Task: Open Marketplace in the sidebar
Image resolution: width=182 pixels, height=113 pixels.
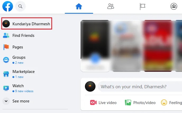Action: point(19,74)
